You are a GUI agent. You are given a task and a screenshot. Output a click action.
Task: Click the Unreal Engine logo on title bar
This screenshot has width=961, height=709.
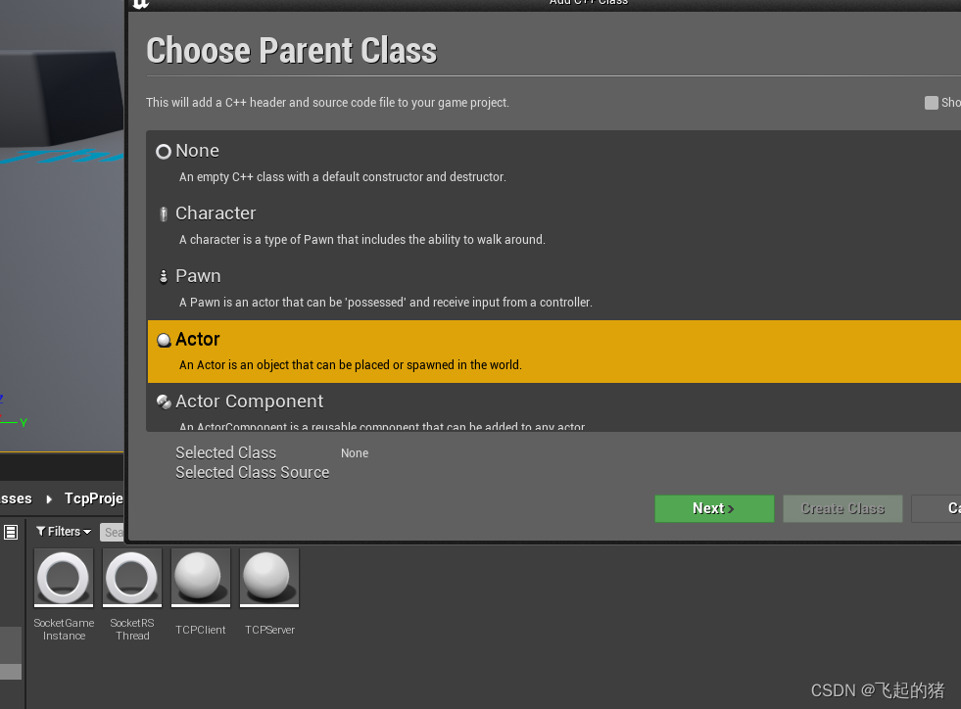pyautogui.click(x=140, y=5)
